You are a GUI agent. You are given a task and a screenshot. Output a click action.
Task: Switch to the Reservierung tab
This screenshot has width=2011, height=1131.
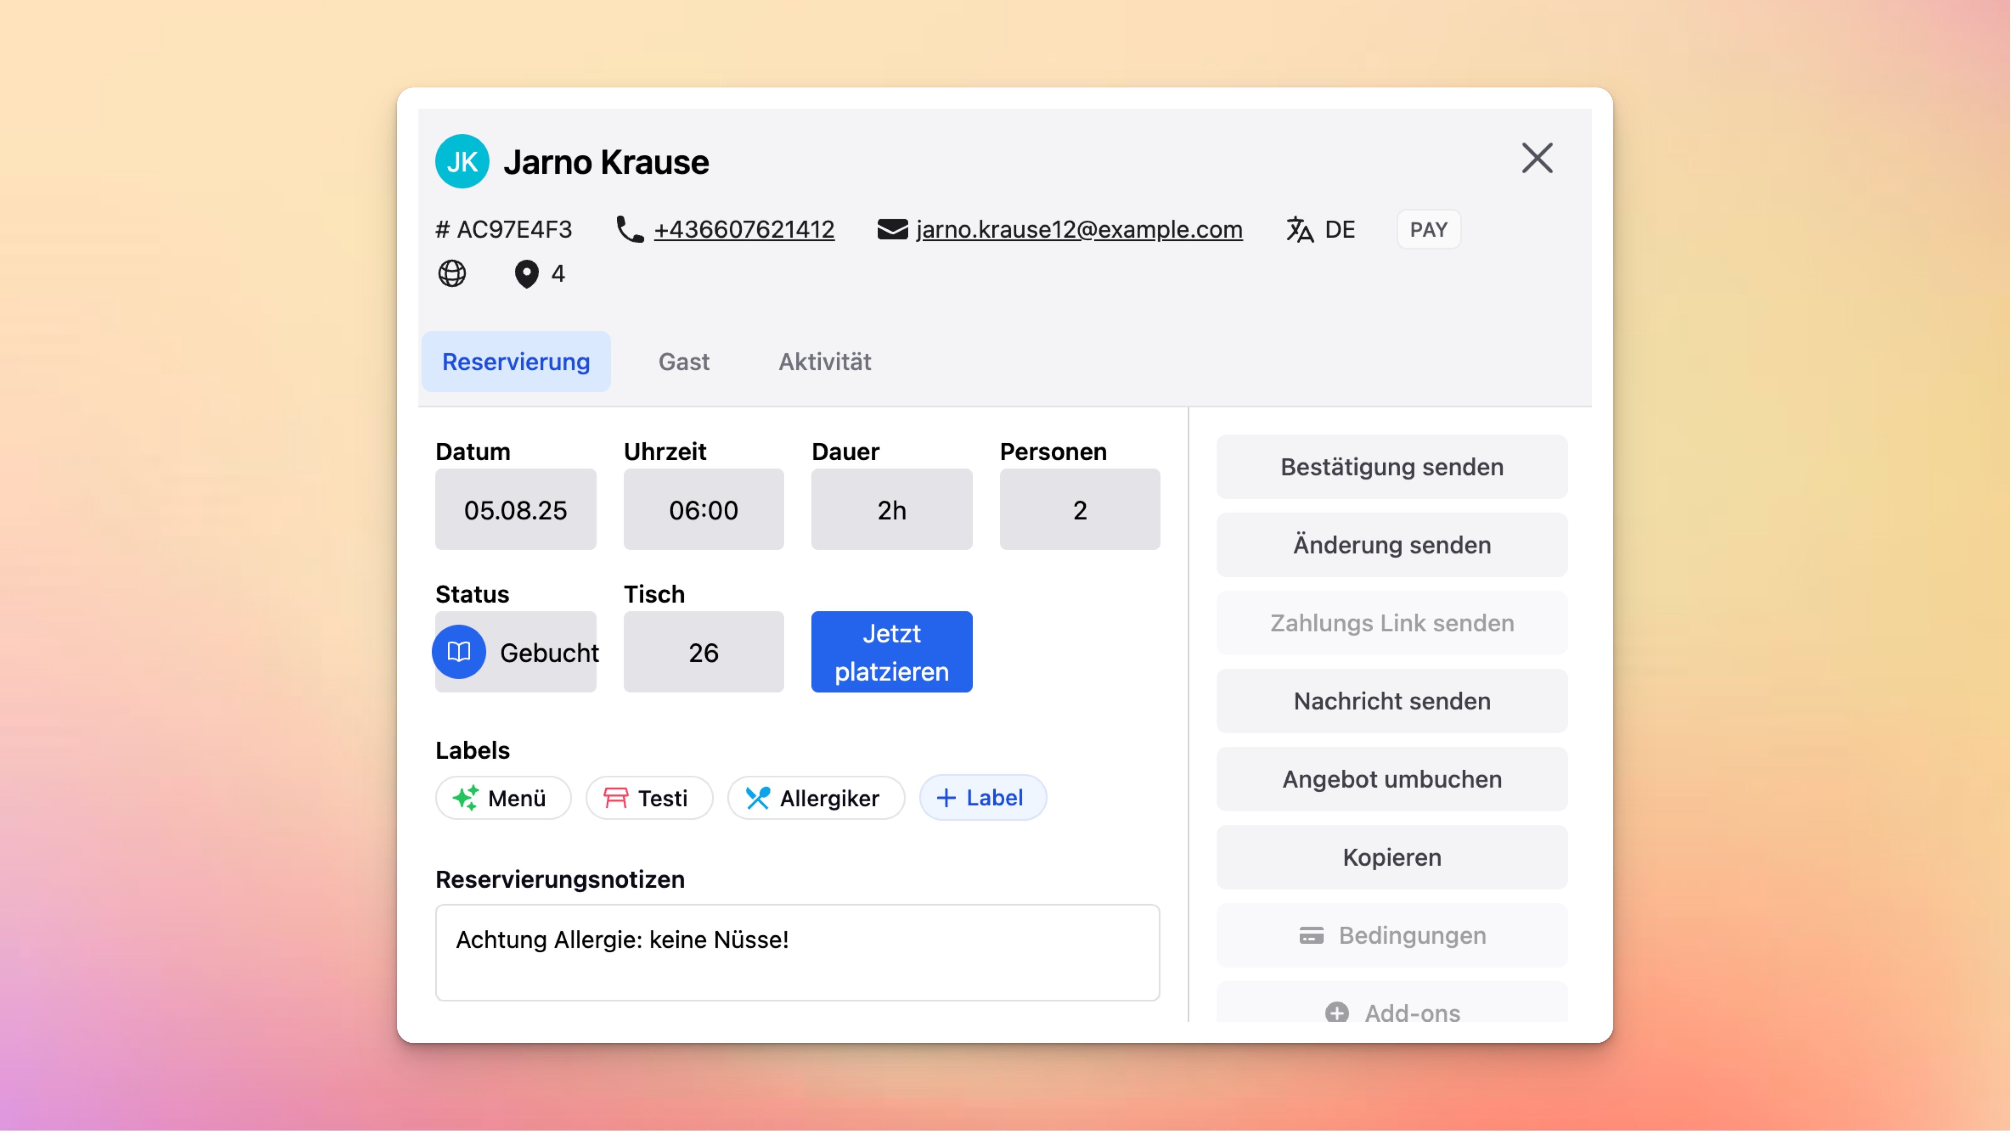click(x=516, y=362)
